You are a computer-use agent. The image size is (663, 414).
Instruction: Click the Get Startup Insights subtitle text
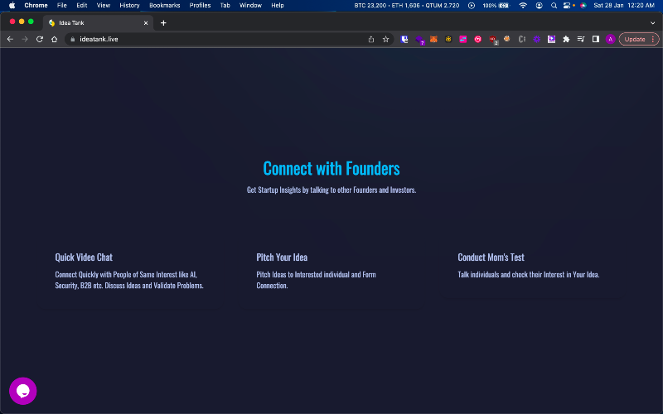pos(331,190)
